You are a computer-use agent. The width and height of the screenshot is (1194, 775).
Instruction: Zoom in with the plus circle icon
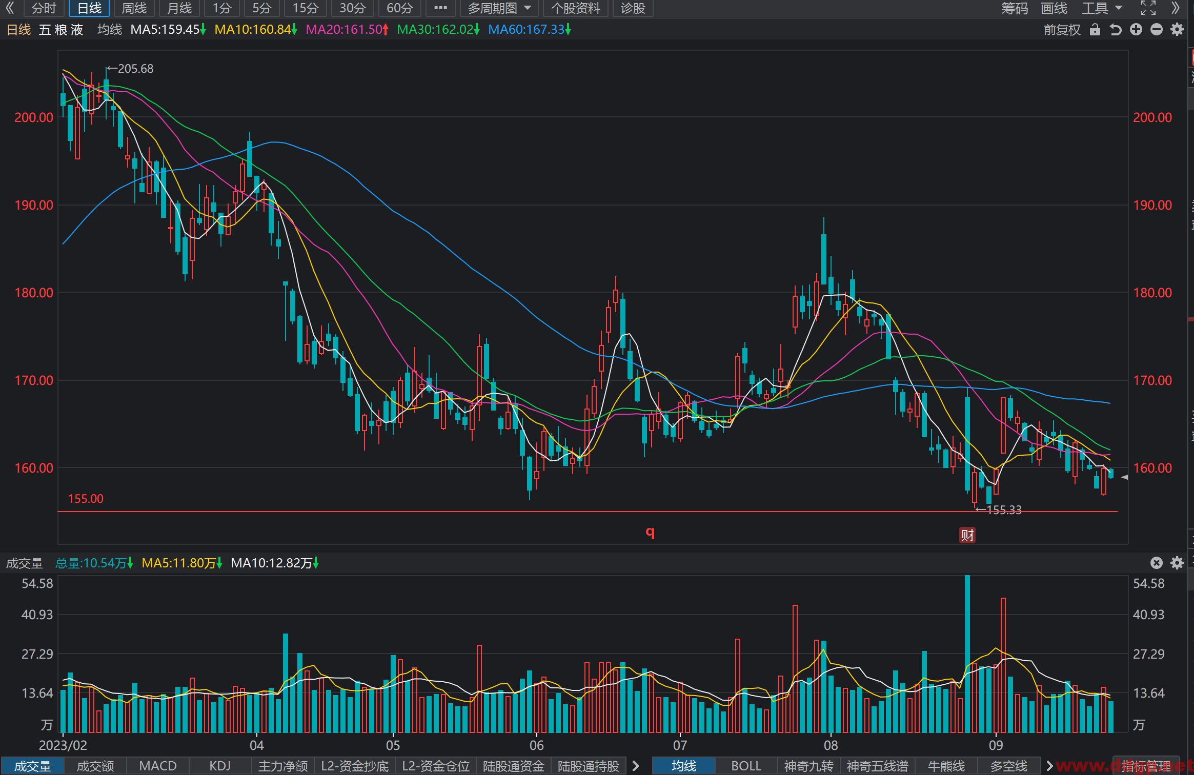click(x=1136, y=30)
